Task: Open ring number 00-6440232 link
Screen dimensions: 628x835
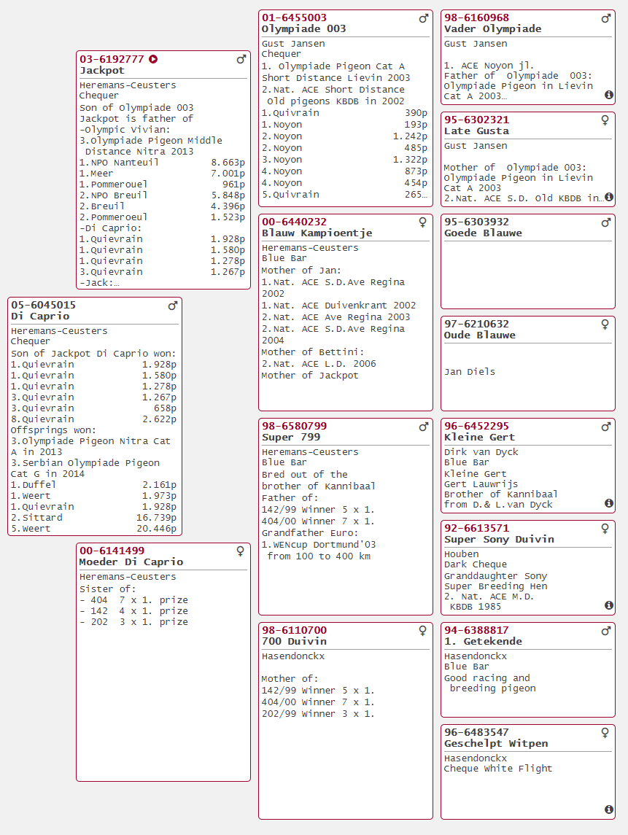Action: point(294,222)
